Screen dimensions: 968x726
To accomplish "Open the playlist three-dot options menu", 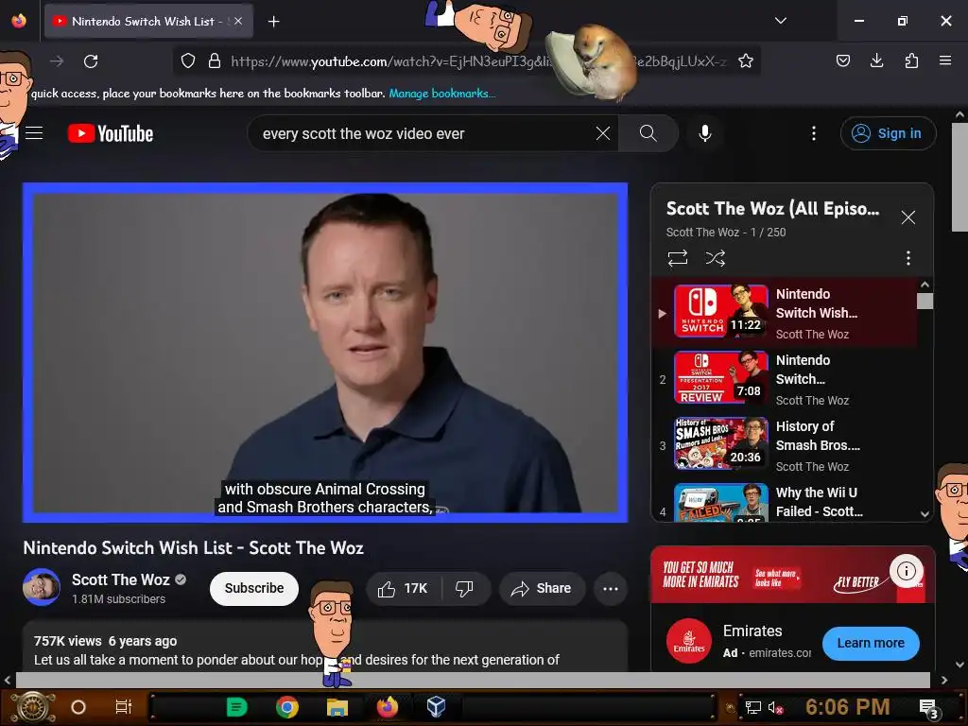I will (x=908, y=258).
